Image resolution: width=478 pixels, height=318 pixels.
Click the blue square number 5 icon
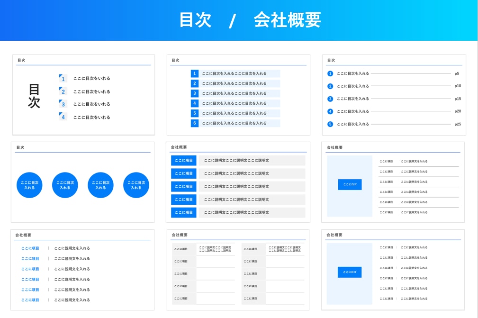[x=195, y=113]
